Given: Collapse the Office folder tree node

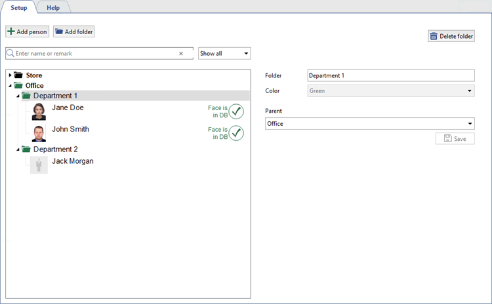Looking at the screenshot, I should click(10, 85).
